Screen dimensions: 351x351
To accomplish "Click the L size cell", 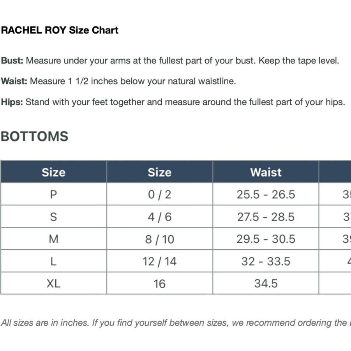I will (x=53, y=261).
